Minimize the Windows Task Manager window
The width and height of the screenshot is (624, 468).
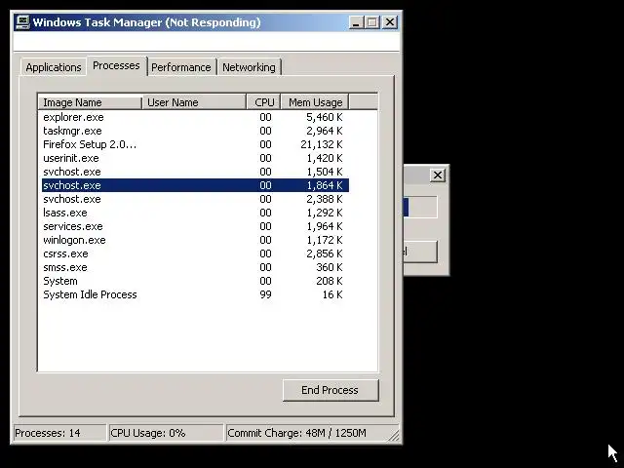(356, 22)
